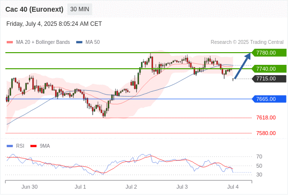Viewport: 288px width, 195px height.
Task: Click the red 7618.00 support level
Action: point(266,117)
